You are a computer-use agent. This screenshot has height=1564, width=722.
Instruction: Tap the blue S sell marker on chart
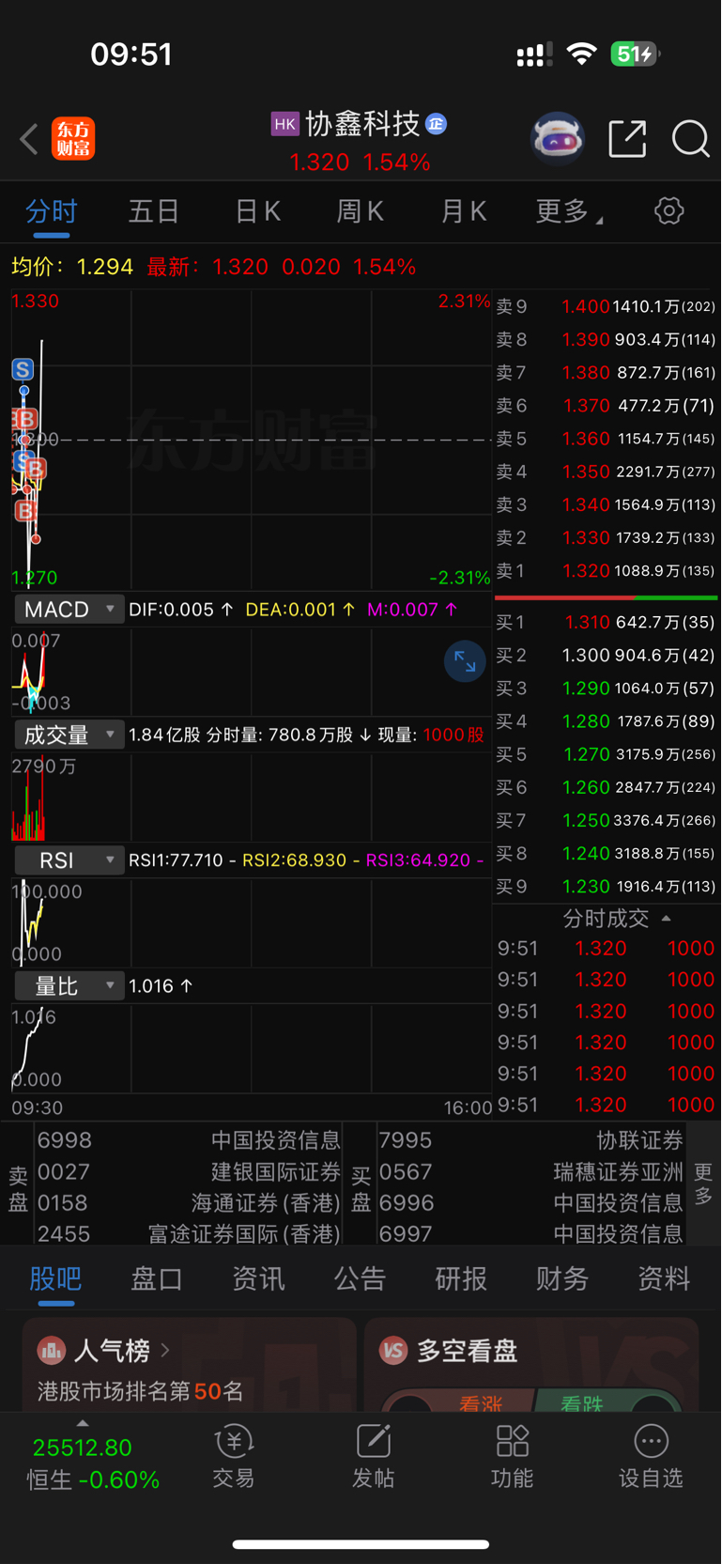click(x=23, y=369)
